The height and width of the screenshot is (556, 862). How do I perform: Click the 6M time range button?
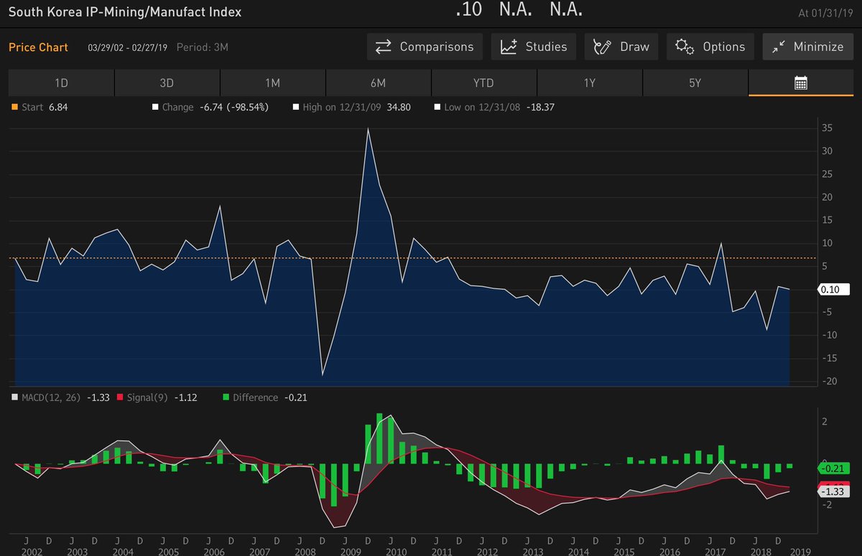379,83
